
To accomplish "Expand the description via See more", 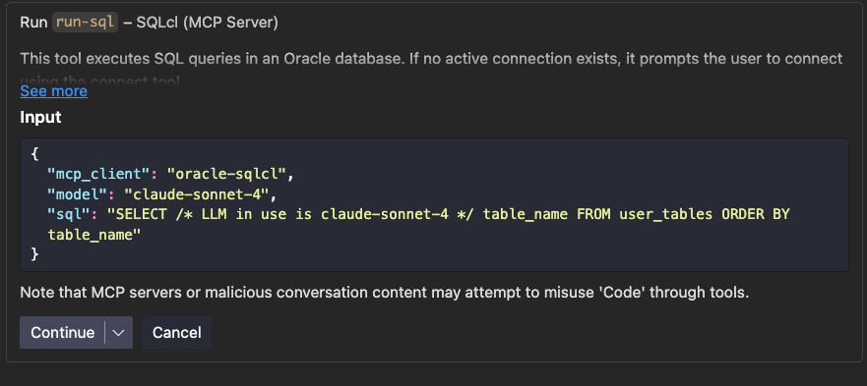I will pos(54,91).
